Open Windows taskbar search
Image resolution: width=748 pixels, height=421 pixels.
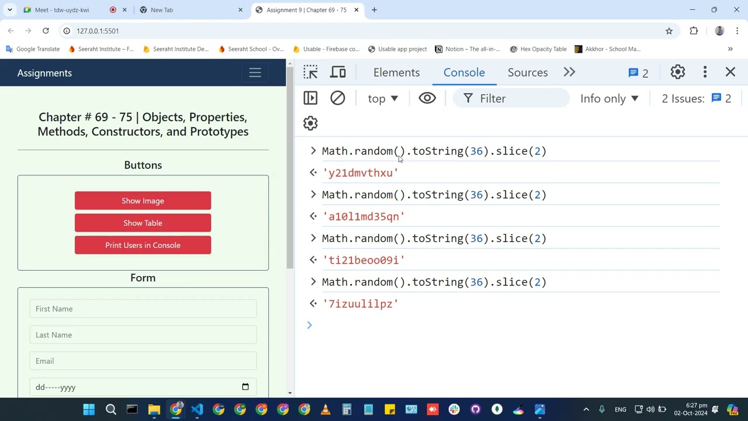click(110, 409)
